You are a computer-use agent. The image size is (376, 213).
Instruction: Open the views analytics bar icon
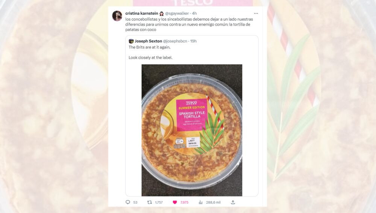201,202
